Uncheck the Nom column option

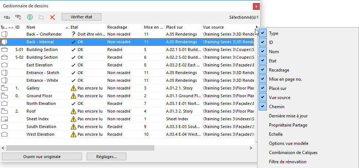point(263,51)
